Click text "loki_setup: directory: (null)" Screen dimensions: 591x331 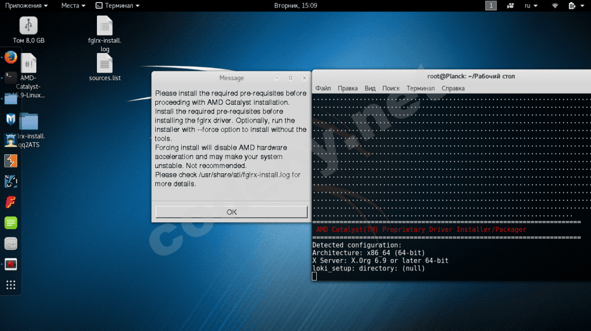pos(369,269)
